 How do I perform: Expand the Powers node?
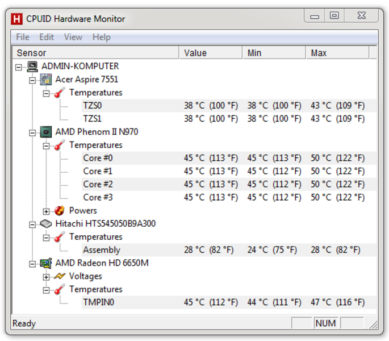point(46,211)
